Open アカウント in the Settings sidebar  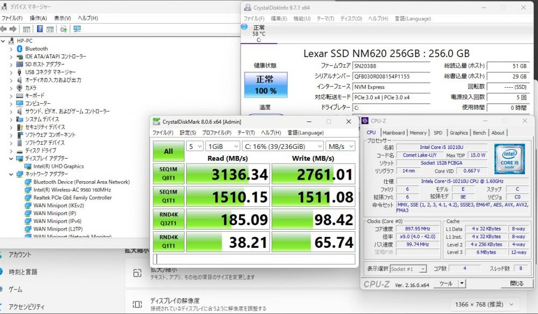pos(20,255)
